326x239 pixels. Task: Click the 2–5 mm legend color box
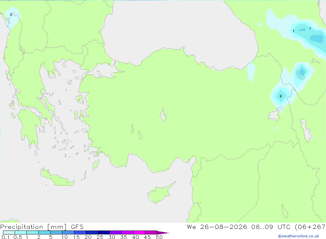coord(44,232)
